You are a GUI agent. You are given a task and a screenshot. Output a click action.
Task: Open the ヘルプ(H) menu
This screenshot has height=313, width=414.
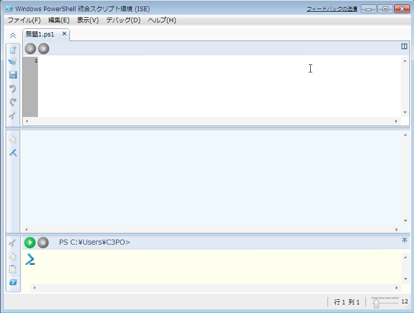pyautogui.click(x=162, y=20)
